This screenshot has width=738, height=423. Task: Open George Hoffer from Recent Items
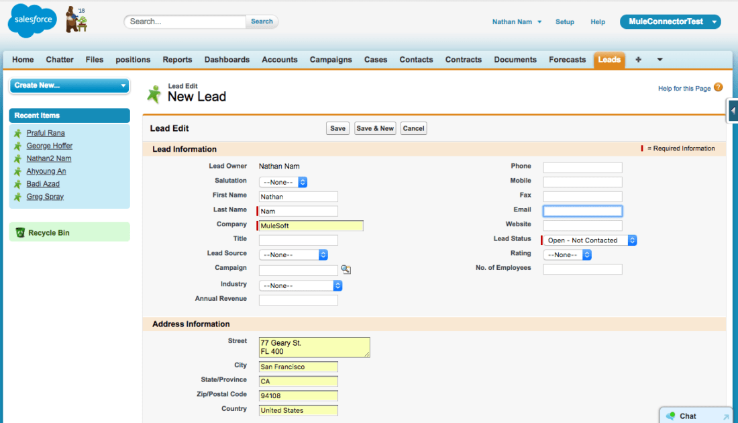click(x=49, y=146)
